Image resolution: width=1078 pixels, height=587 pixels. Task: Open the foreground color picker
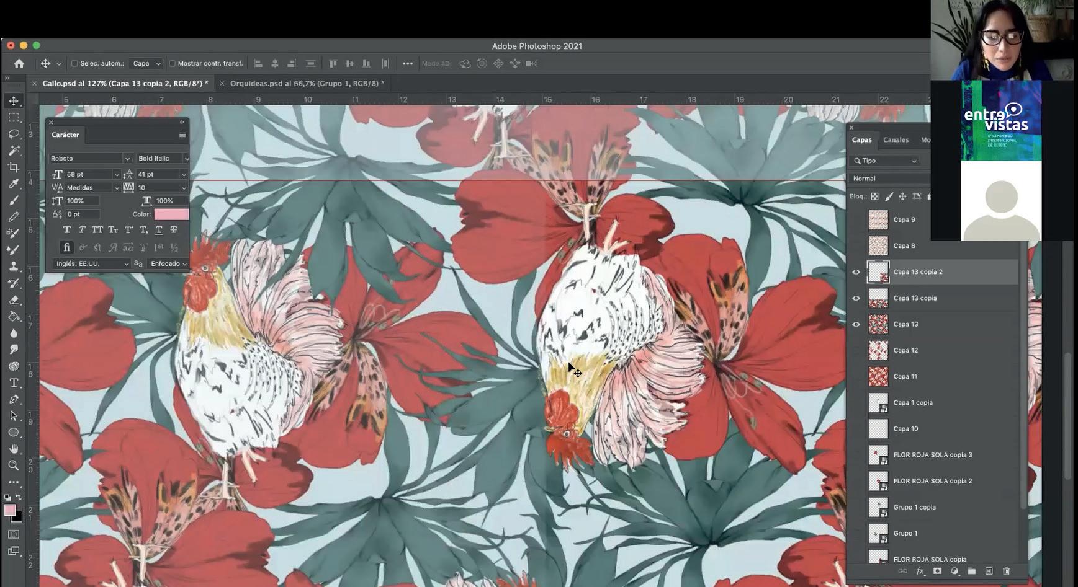tap(10, 510)
